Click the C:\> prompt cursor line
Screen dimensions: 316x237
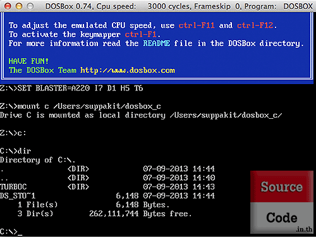click(11, 231)
